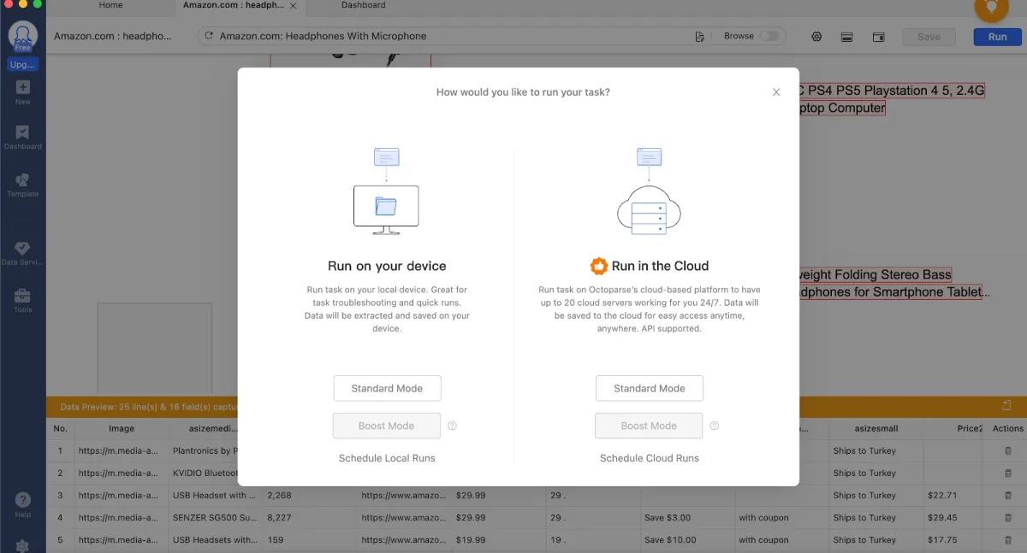Screen dimensions: 1027x553
Task: Click the No. column header
Action: point(60,428)
